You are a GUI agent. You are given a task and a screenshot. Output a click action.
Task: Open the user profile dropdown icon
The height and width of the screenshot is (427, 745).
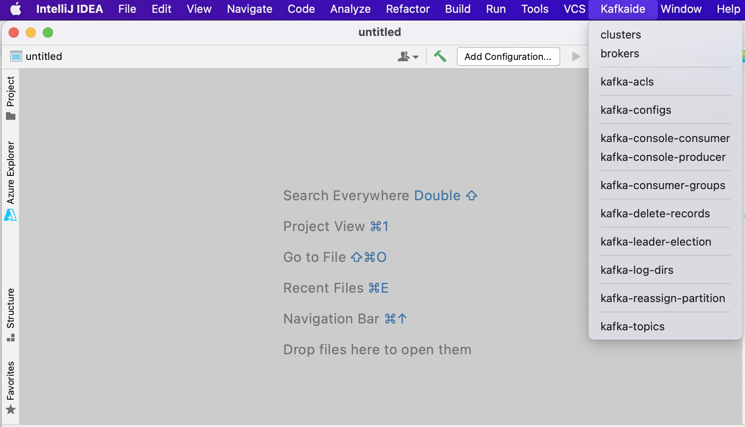pyautogui.click(x=408, y=56)
